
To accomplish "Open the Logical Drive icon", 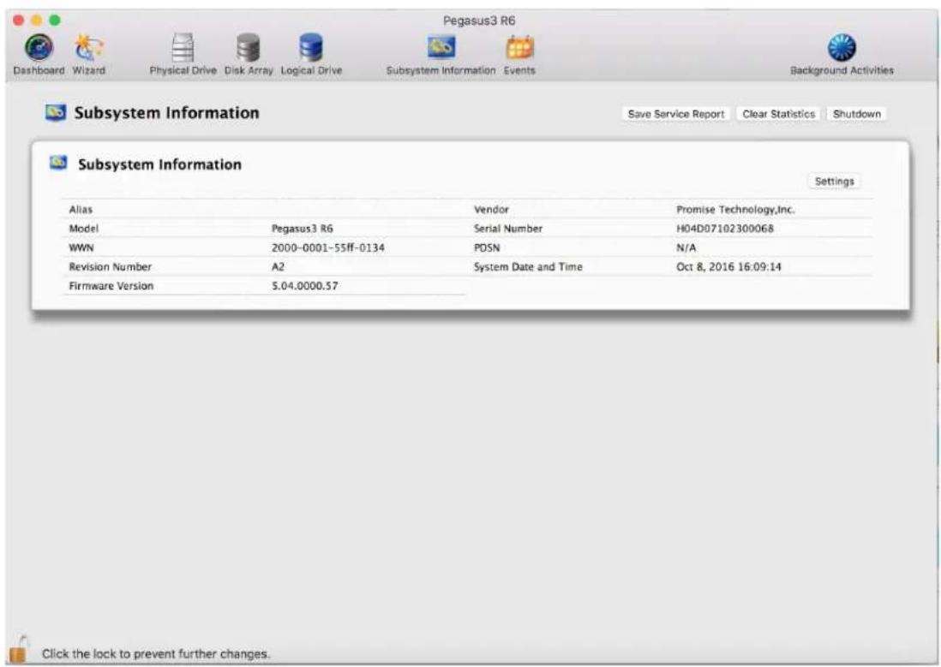I will click(311, 47).
